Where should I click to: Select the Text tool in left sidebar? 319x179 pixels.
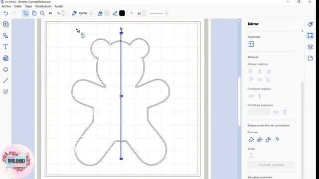[x=5, y=47]
